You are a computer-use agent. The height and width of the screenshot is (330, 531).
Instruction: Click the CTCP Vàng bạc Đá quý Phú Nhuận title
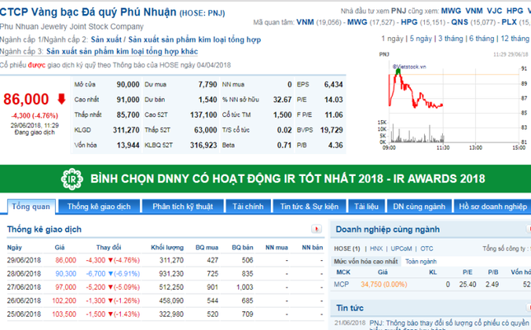[88, 12]
